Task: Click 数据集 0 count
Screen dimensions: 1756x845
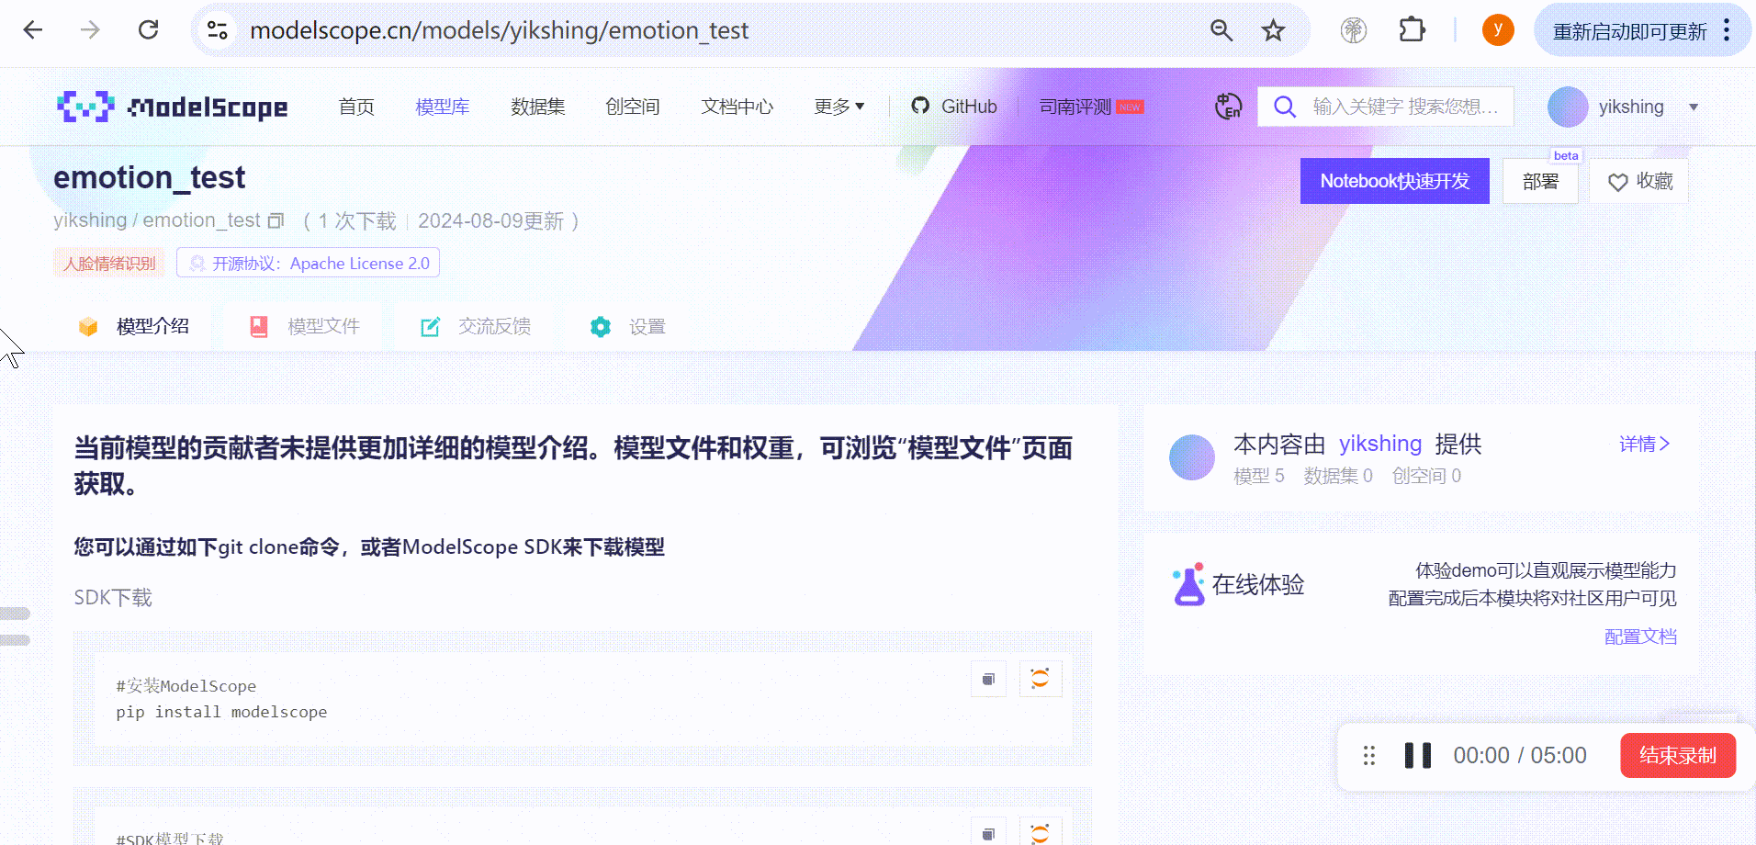Action: click(x=1338, y=476)
